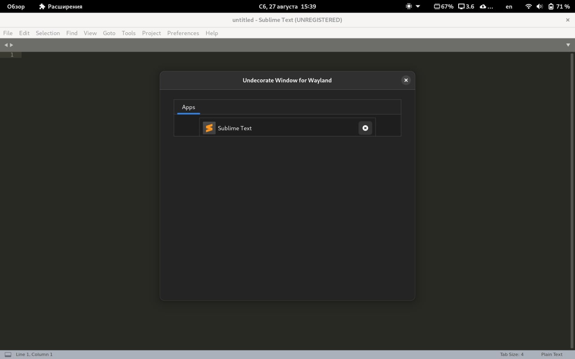The height and width of the screenshot is (359, 575).
Task: Click the volume speaker icon
Action: [x=540, y=6]
